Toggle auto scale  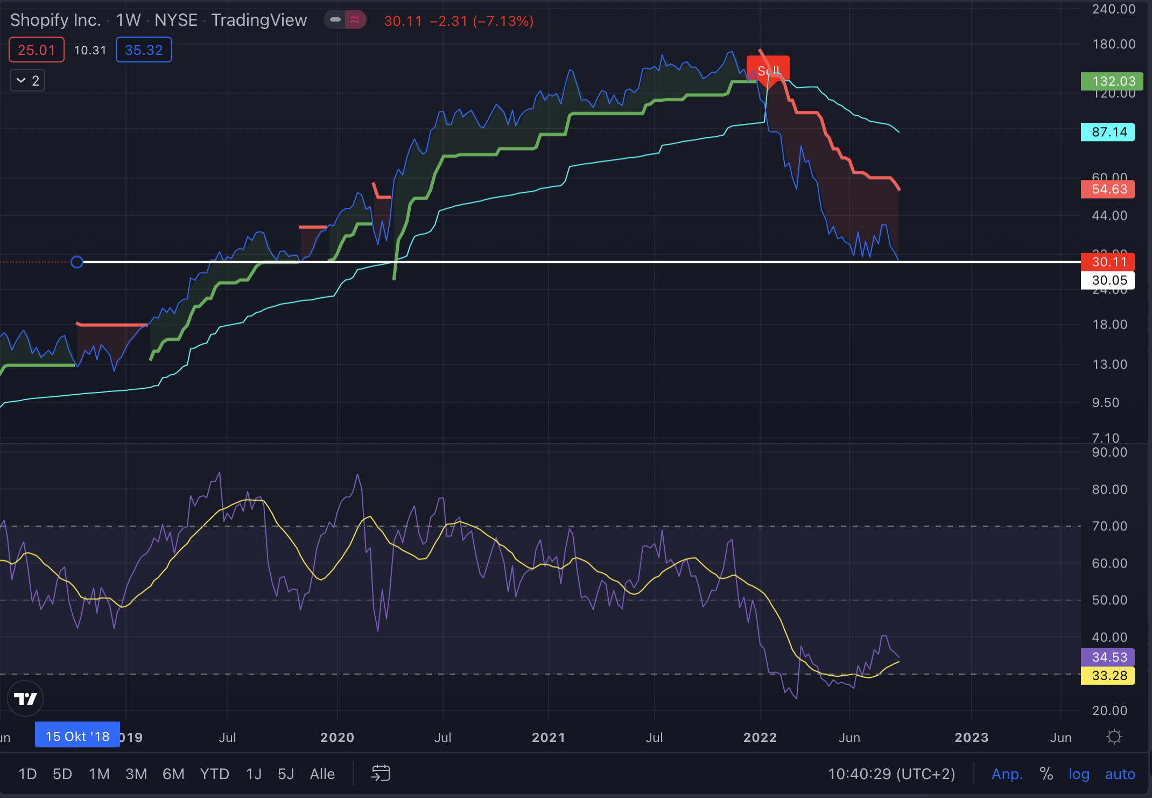coord(1120,774)
